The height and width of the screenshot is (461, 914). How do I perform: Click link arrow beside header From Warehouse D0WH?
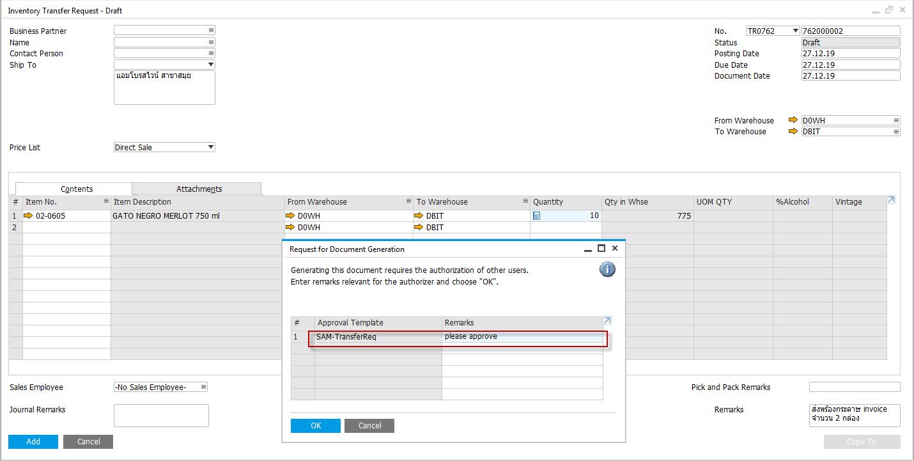pyautogui.click(x=793, y=120)
